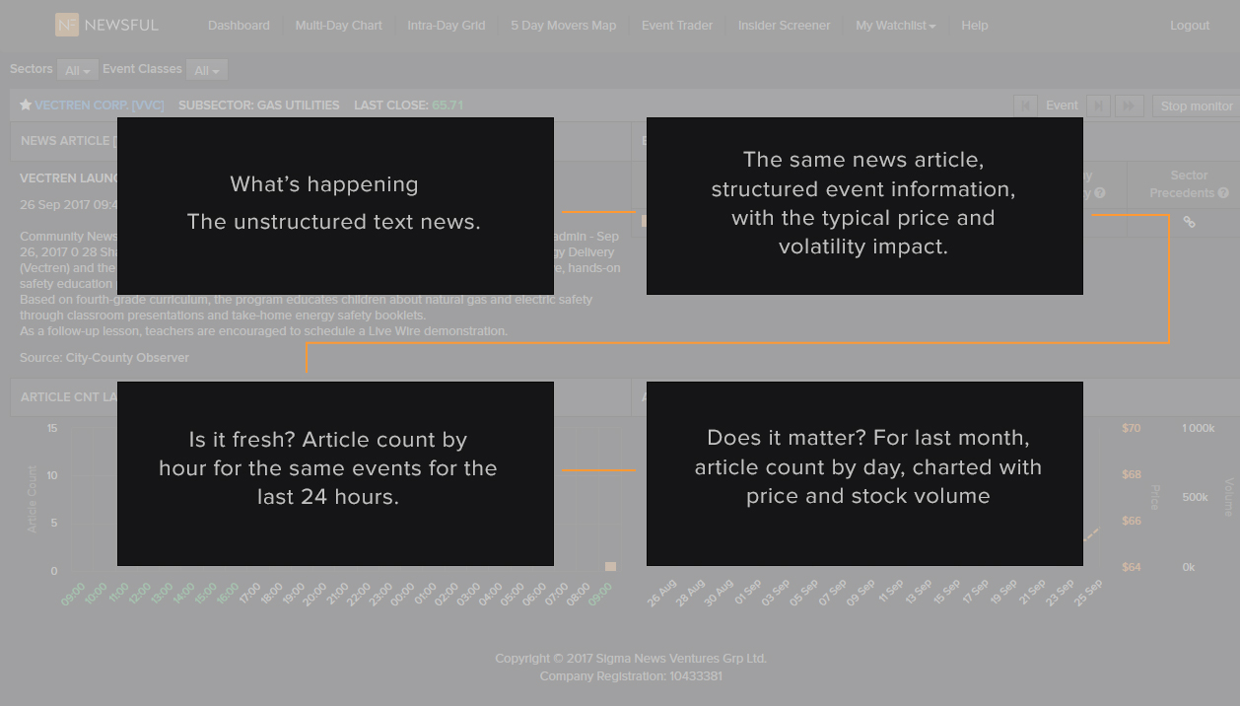Open the Vectren Corp. [VVC] link
1240x706 pixels.
(x=99, y=106)
